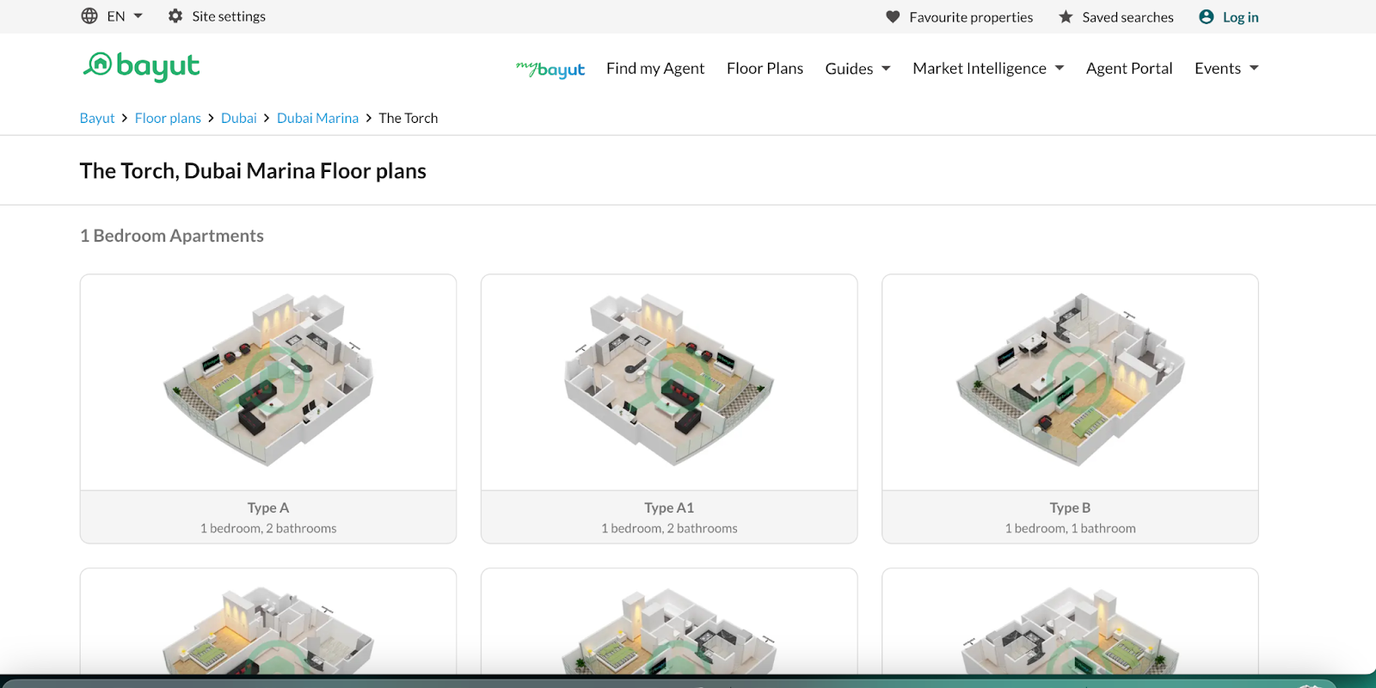Click the Favourite properties heart icon

pos(893,17)
